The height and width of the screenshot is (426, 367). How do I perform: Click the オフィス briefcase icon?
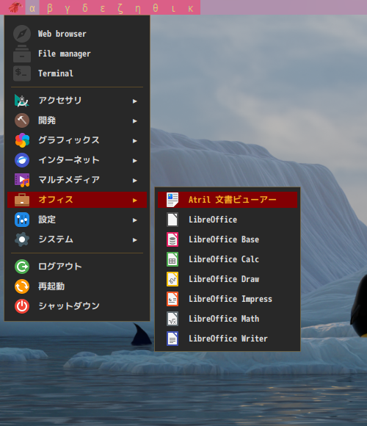[22, 200]
